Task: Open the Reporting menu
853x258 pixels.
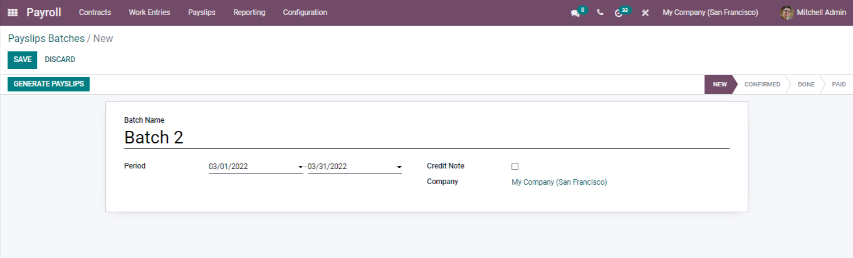Action: [x=249, y=13]
